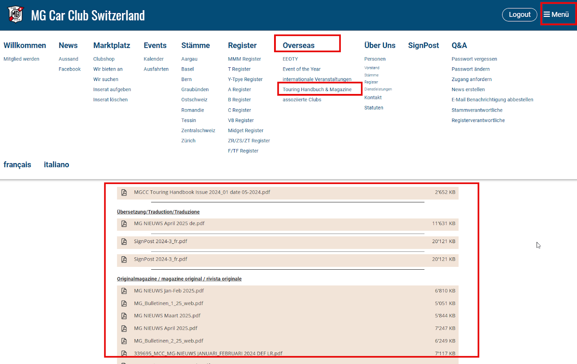Viewport: 577px width, 364px height.
Task: Open F/TF Register link
Action: (x=243, y=151)
